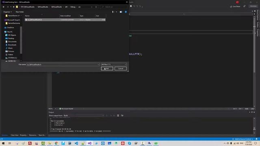Go up one folder level in dialog
This screenshot has width=260, height=146.
tap(13, 7)
